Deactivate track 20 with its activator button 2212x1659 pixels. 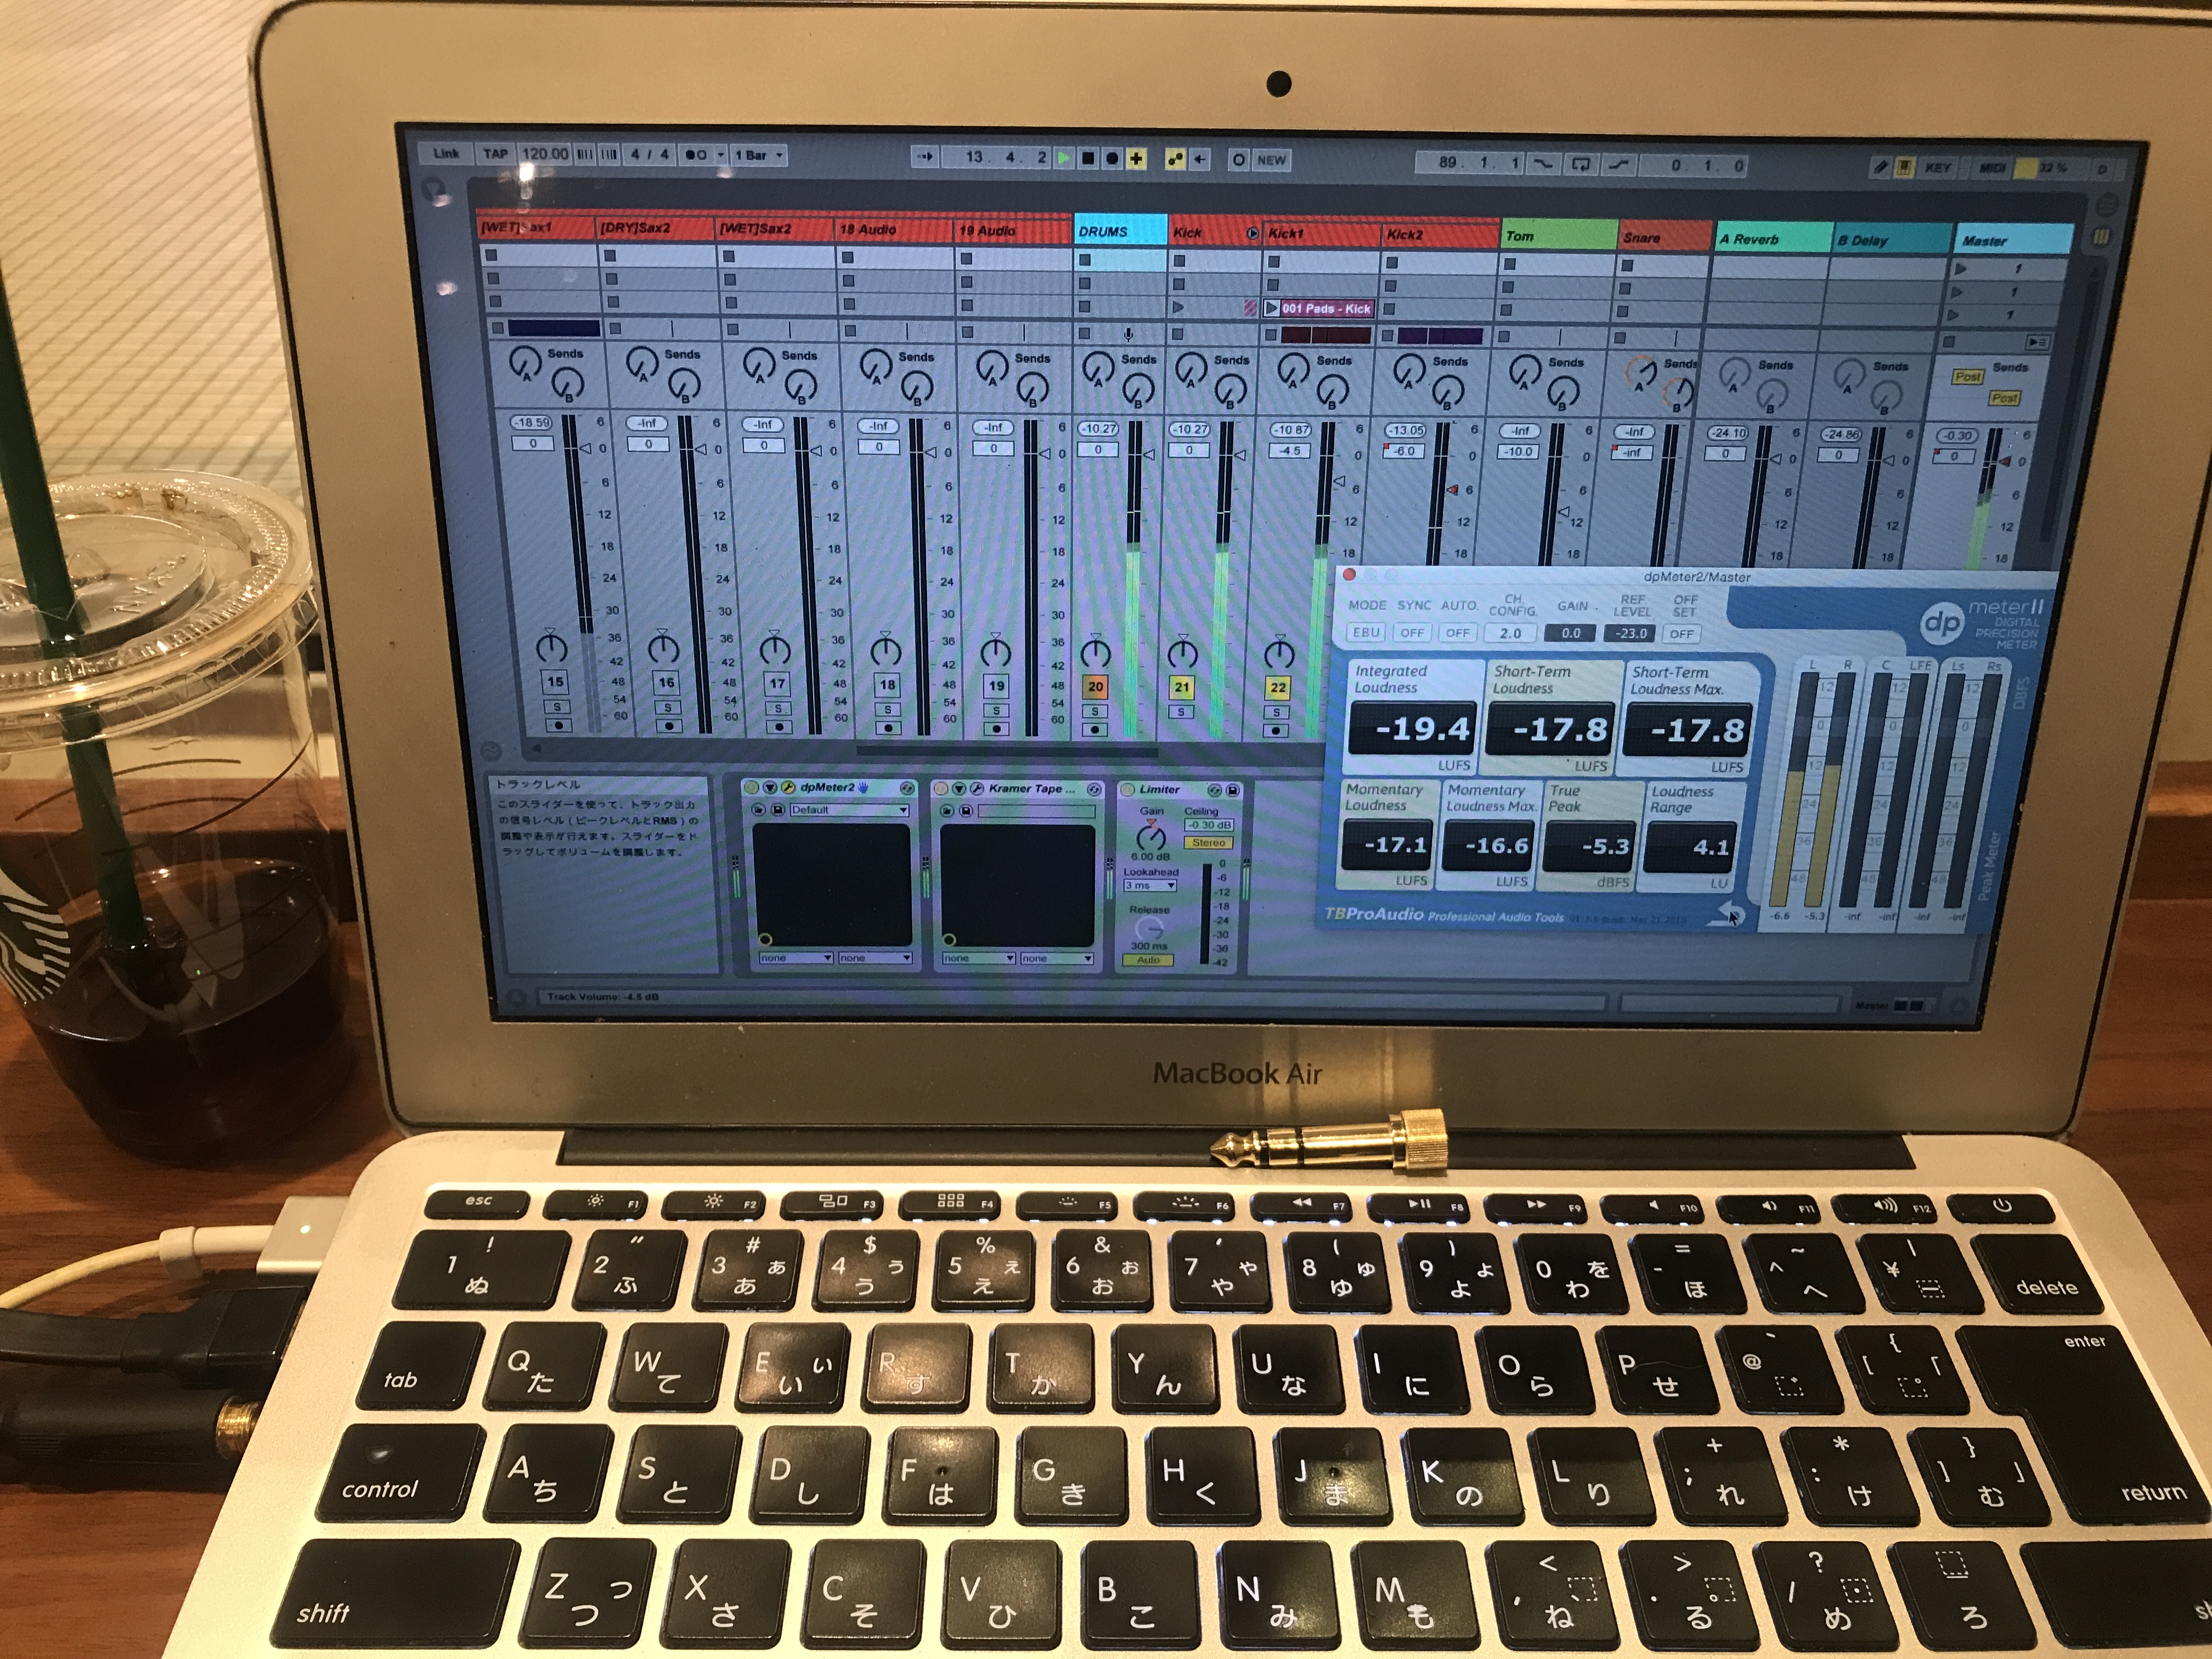pos(1095,687)
